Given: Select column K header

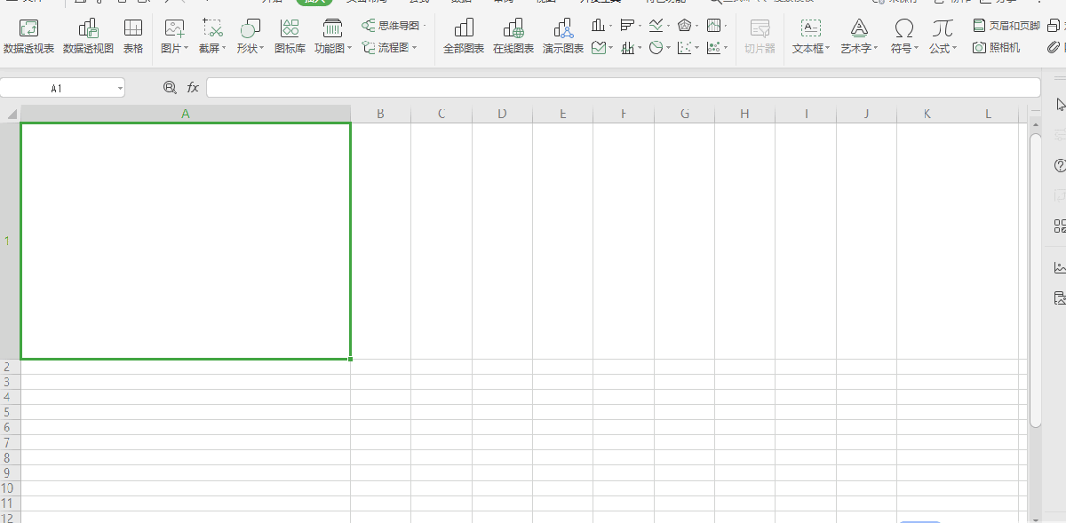Looking at the screenshot, I should click(x=927, y=114).
